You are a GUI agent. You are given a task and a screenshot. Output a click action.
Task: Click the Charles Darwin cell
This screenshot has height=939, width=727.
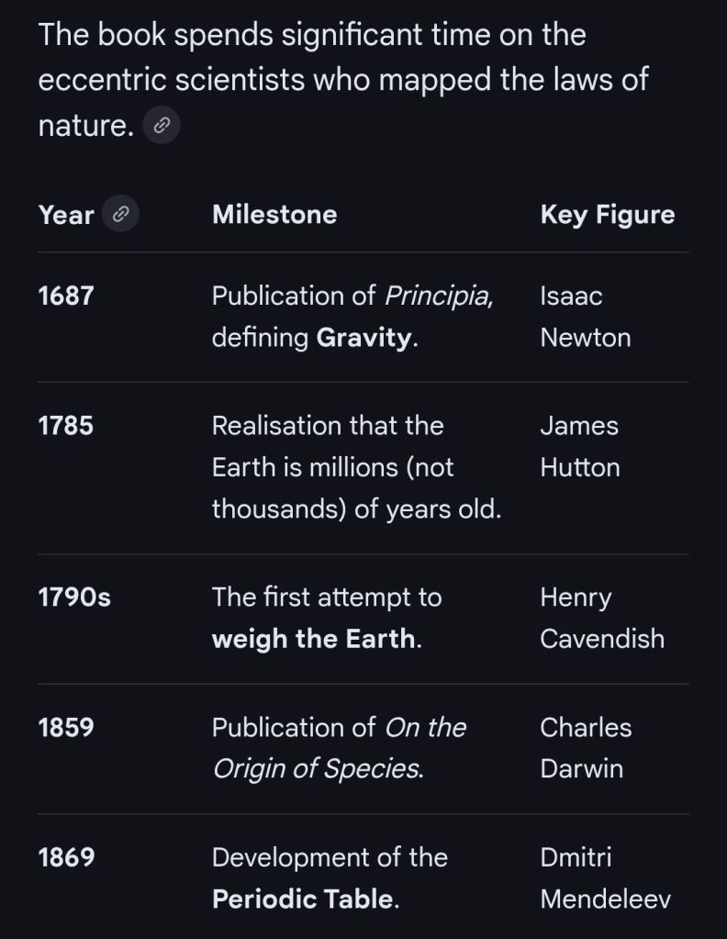click(x=586, y=748)
